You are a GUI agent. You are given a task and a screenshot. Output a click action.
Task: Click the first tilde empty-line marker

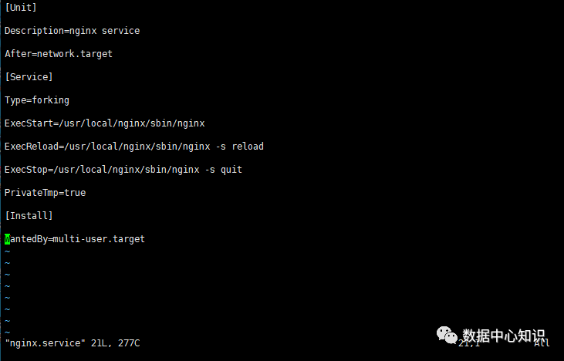[x=7, y=251]
